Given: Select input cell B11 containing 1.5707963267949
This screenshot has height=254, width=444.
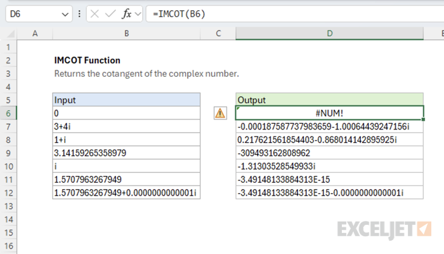Looking at the screenshot, I should pyautogui.click(x=126, y=180).
